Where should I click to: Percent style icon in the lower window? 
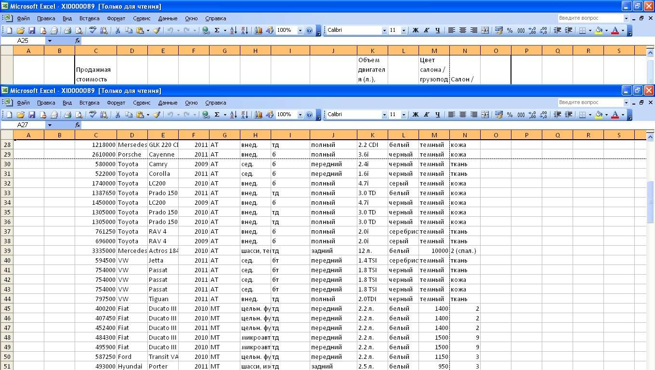tap(510, 115)
